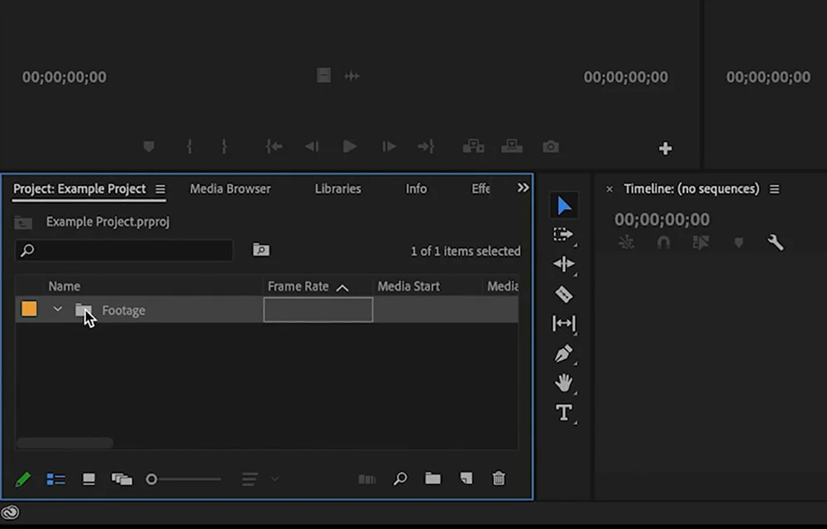
Task: Sort by the Media Start column
Action: point(409,286)
